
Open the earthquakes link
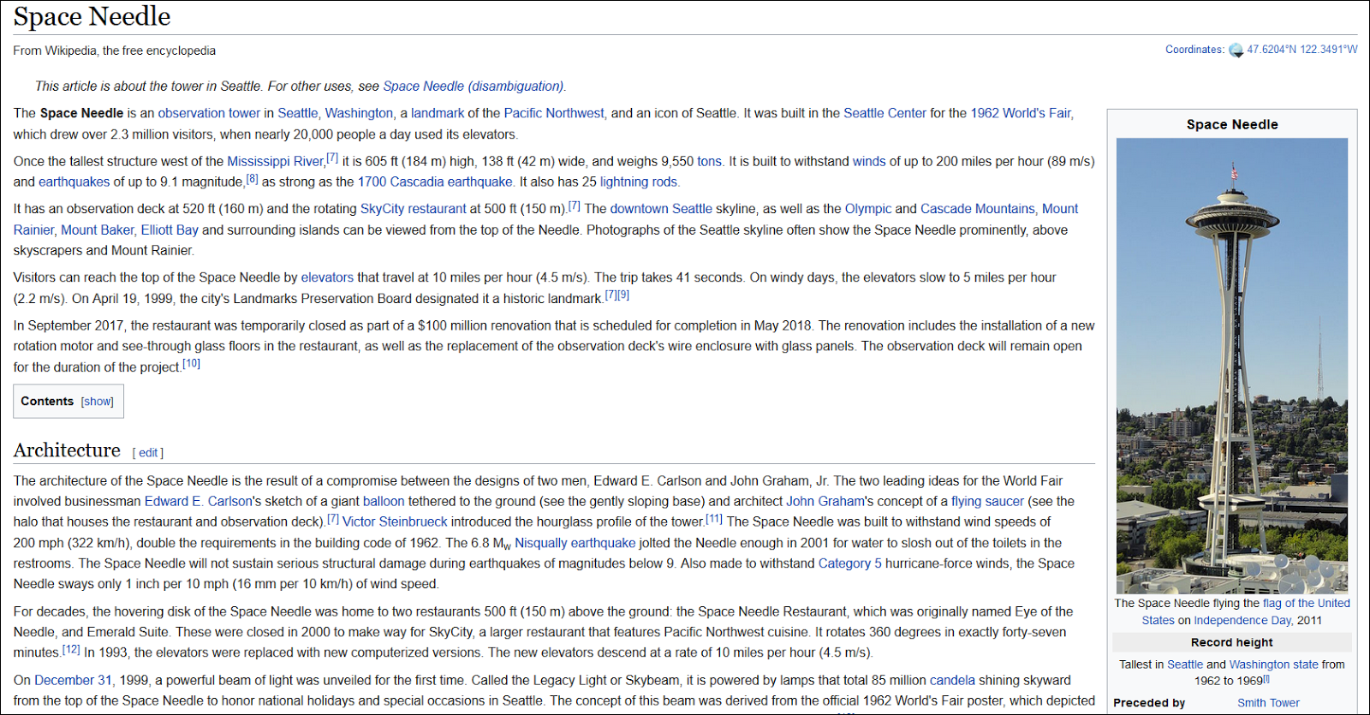click(x=74, y=182)
